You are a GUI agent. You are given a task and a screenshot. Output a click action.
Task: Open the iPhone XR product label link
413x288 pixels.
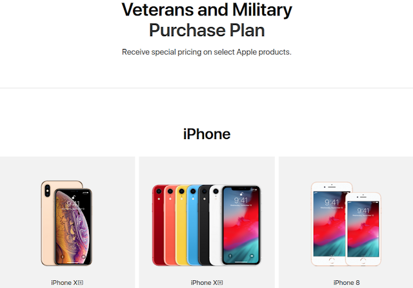[206, 282]
